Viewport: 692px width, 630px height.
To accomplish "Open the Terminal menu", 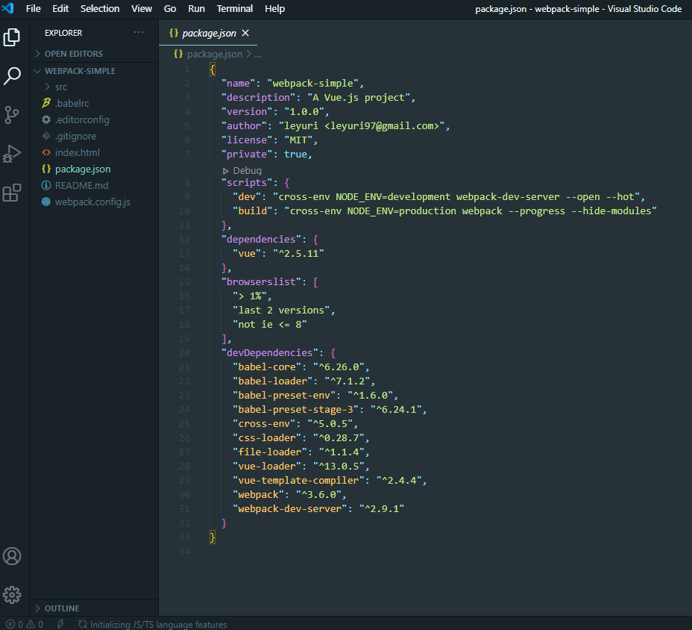I will click(x=235, y=8).
